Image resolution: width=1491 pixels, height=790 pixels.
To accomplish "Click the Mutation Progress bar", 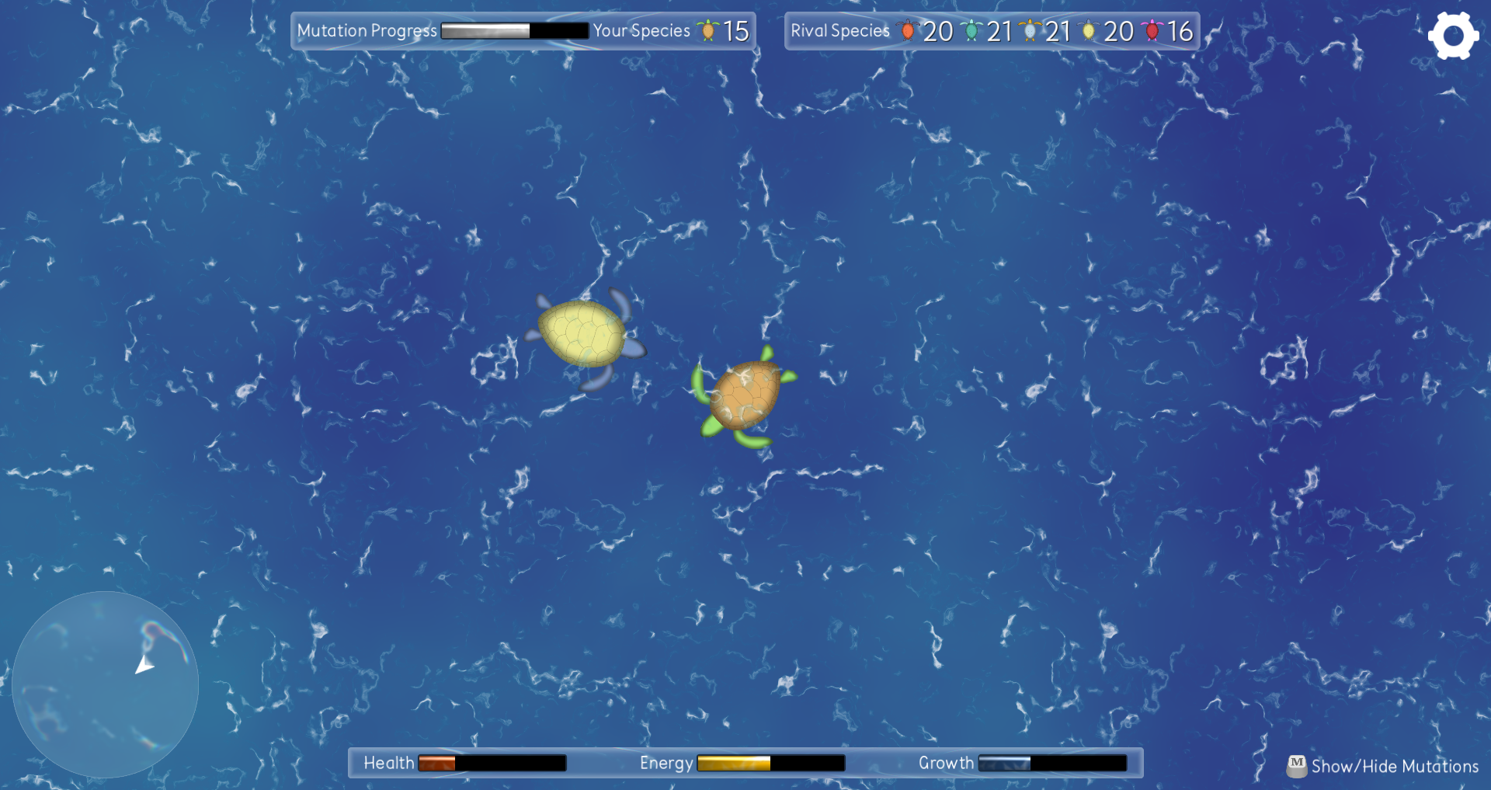I will point(515,31).
